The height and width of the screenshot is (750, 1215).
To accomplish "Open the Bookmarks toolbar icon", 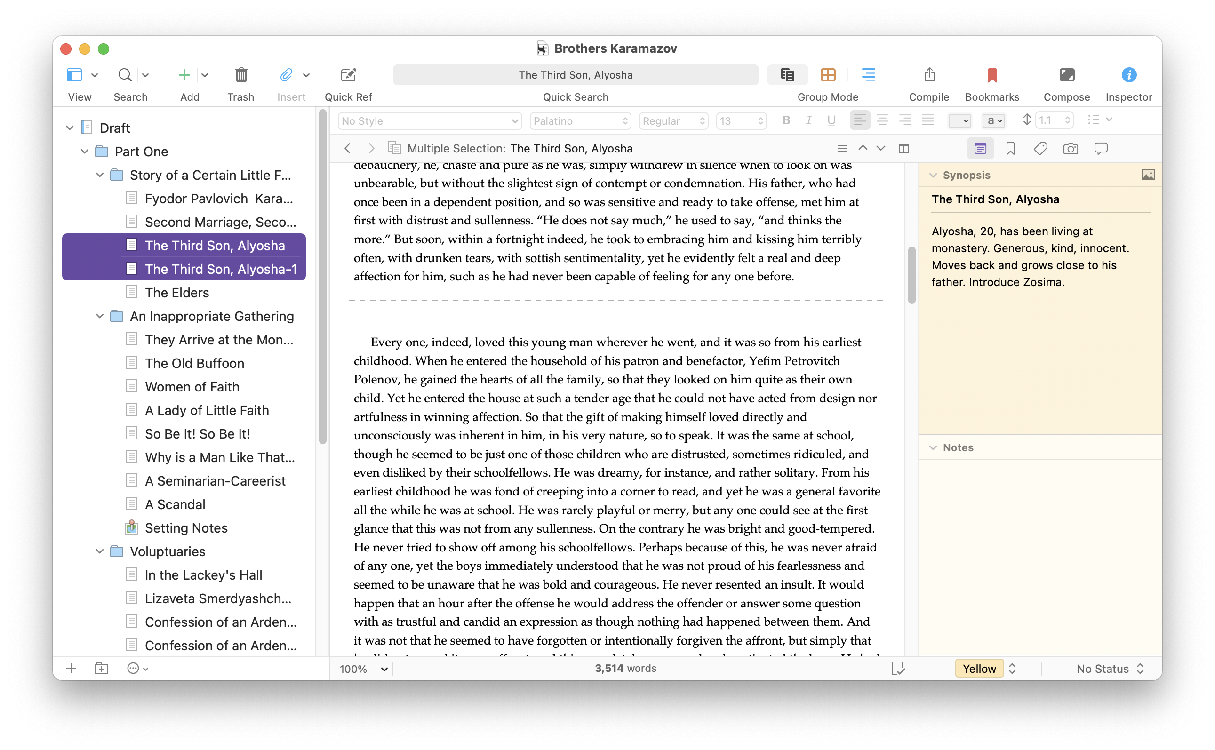I will click(x=992, y=75).
